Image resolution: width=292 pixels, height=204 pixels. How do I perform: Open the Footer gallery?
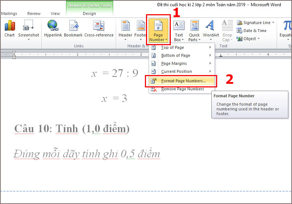click(141, 30)
